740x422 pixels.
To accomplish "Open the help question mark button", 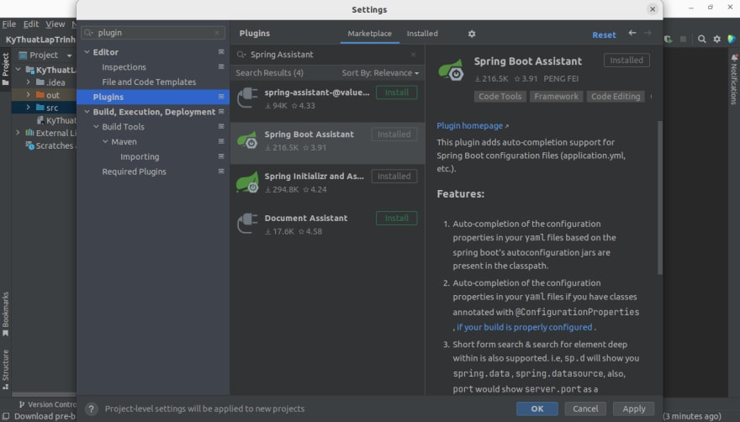I will click(x=91, y=409).
